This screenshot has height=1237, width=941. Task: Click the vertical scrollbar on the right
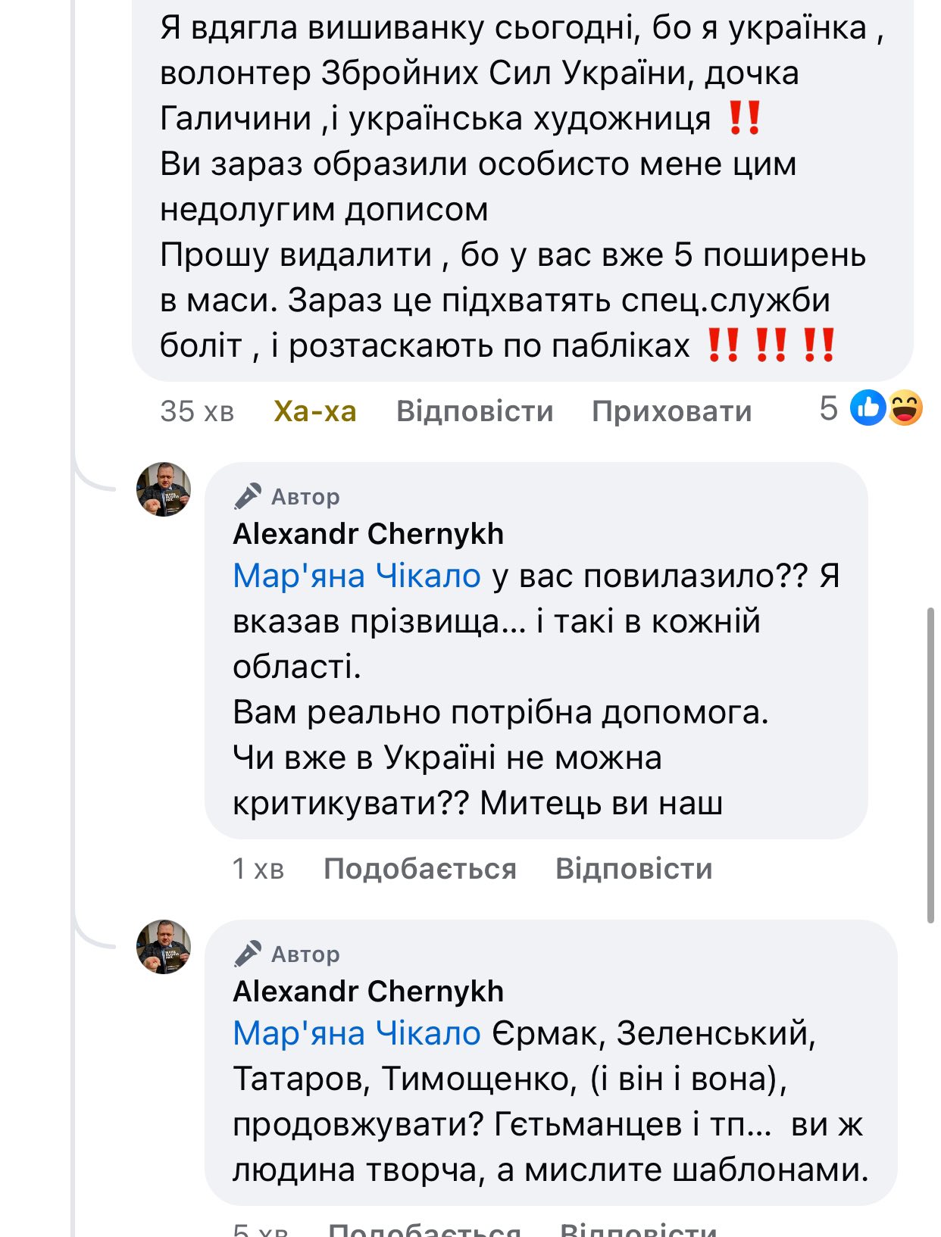930,765
